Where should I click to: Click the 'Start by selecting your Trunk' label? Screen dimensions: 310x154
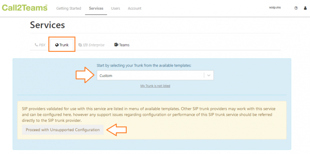click(144, 65)
